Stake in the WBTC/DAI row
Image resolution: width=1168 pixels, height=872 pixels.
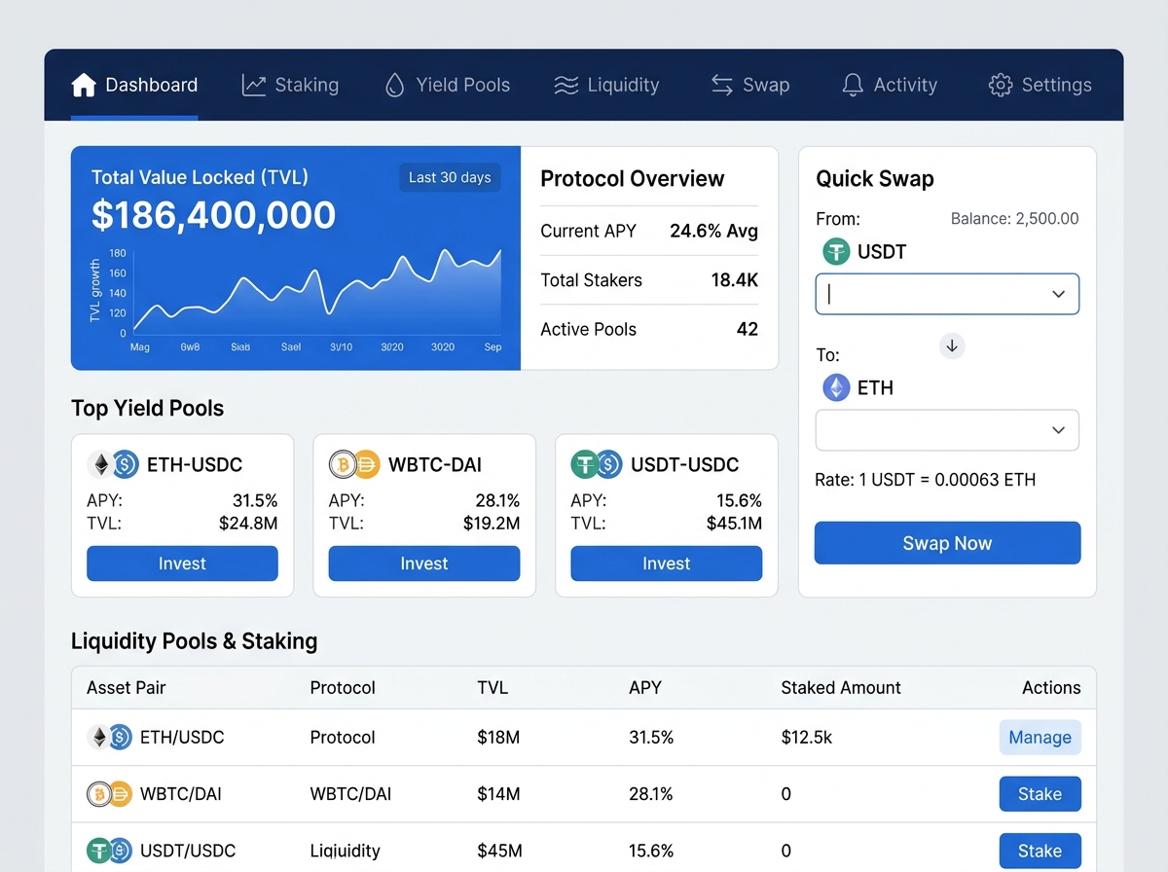tap(1040, 794)
